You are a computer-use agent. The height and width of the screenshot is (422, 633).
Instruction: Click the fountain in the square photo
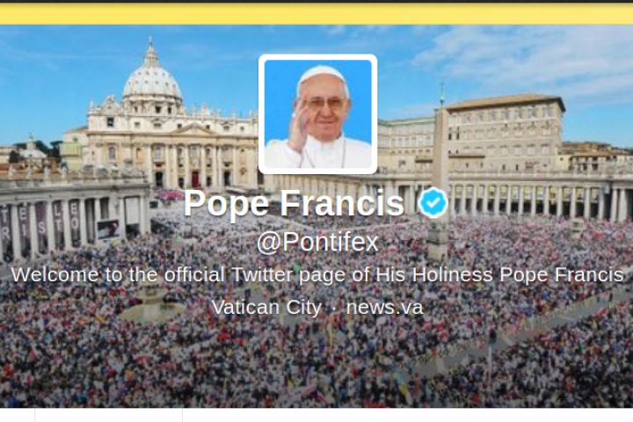click(x=152, y=302)
